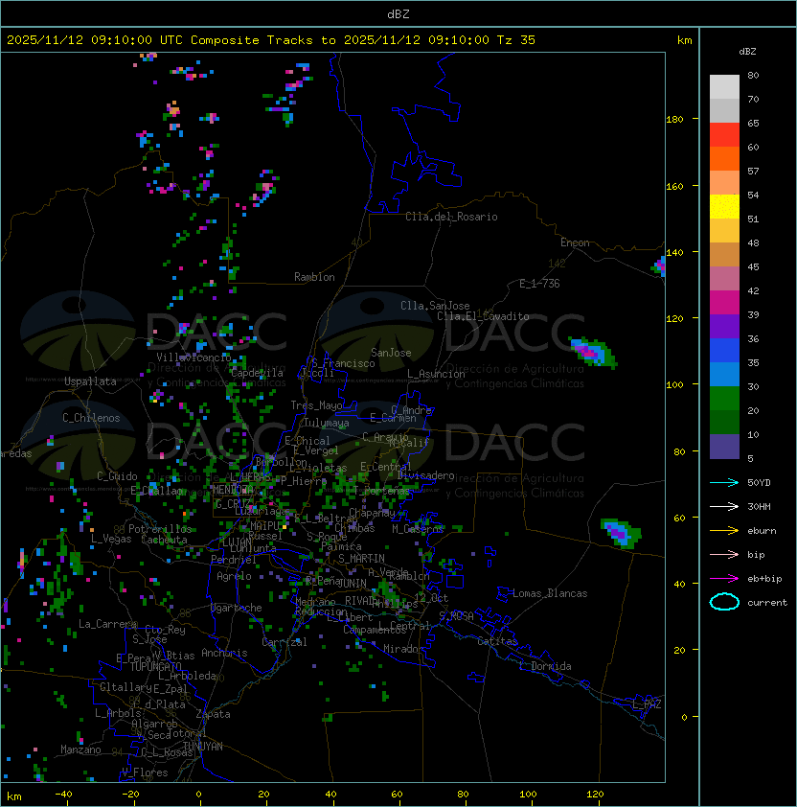The width and height of the screenshot is (797, 807).
Task: Click the Villavicencio map label
Action: point(194,357)
